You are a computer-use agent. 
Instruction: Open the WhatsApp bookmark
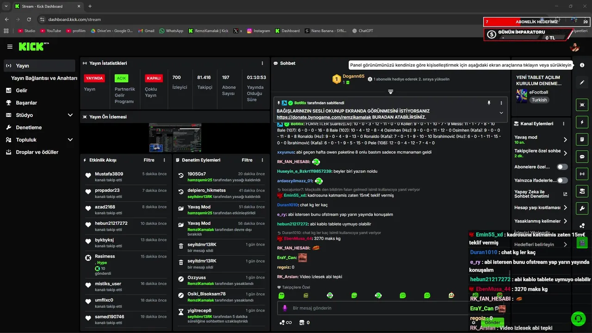pyautogui.click(x=171, y=31)
